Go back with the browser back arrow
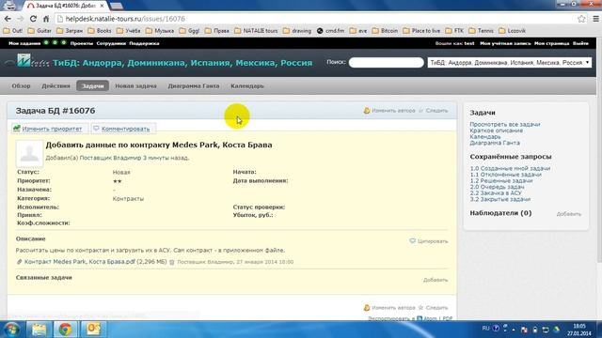This screenshot has width=602, height=338. click(8, 19)
